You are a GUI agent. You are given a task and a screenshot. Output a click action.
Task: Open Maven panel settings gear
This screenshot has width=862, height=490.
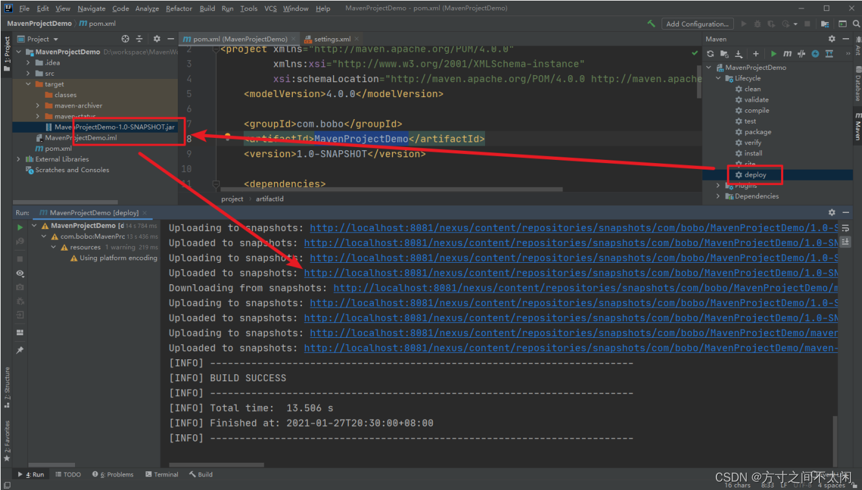click(x=832, y=39)
